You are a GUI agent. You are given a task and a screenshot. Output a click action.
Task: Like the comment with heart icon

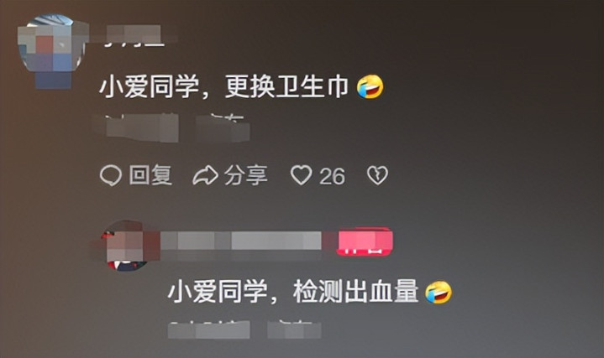click(x=301, y=175)
